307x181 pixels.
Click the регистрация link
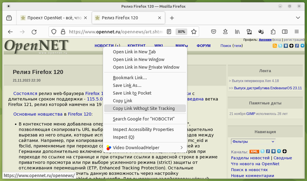click(293, 40)
